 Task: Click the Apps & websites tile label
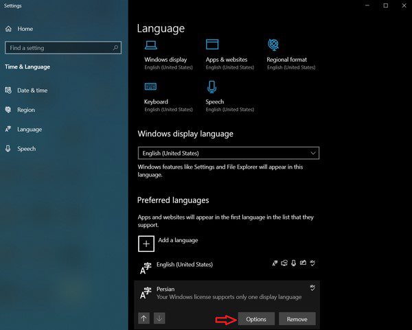(x=227, y=60)
